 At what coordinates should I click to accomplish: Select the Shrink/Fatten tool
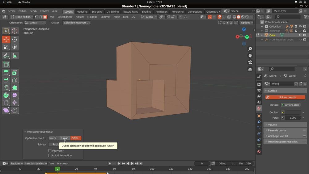15,103
